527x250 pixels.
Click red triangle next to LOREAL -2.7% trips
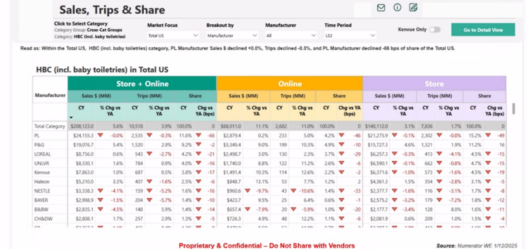pyautogui.click(x=150, y=154)
